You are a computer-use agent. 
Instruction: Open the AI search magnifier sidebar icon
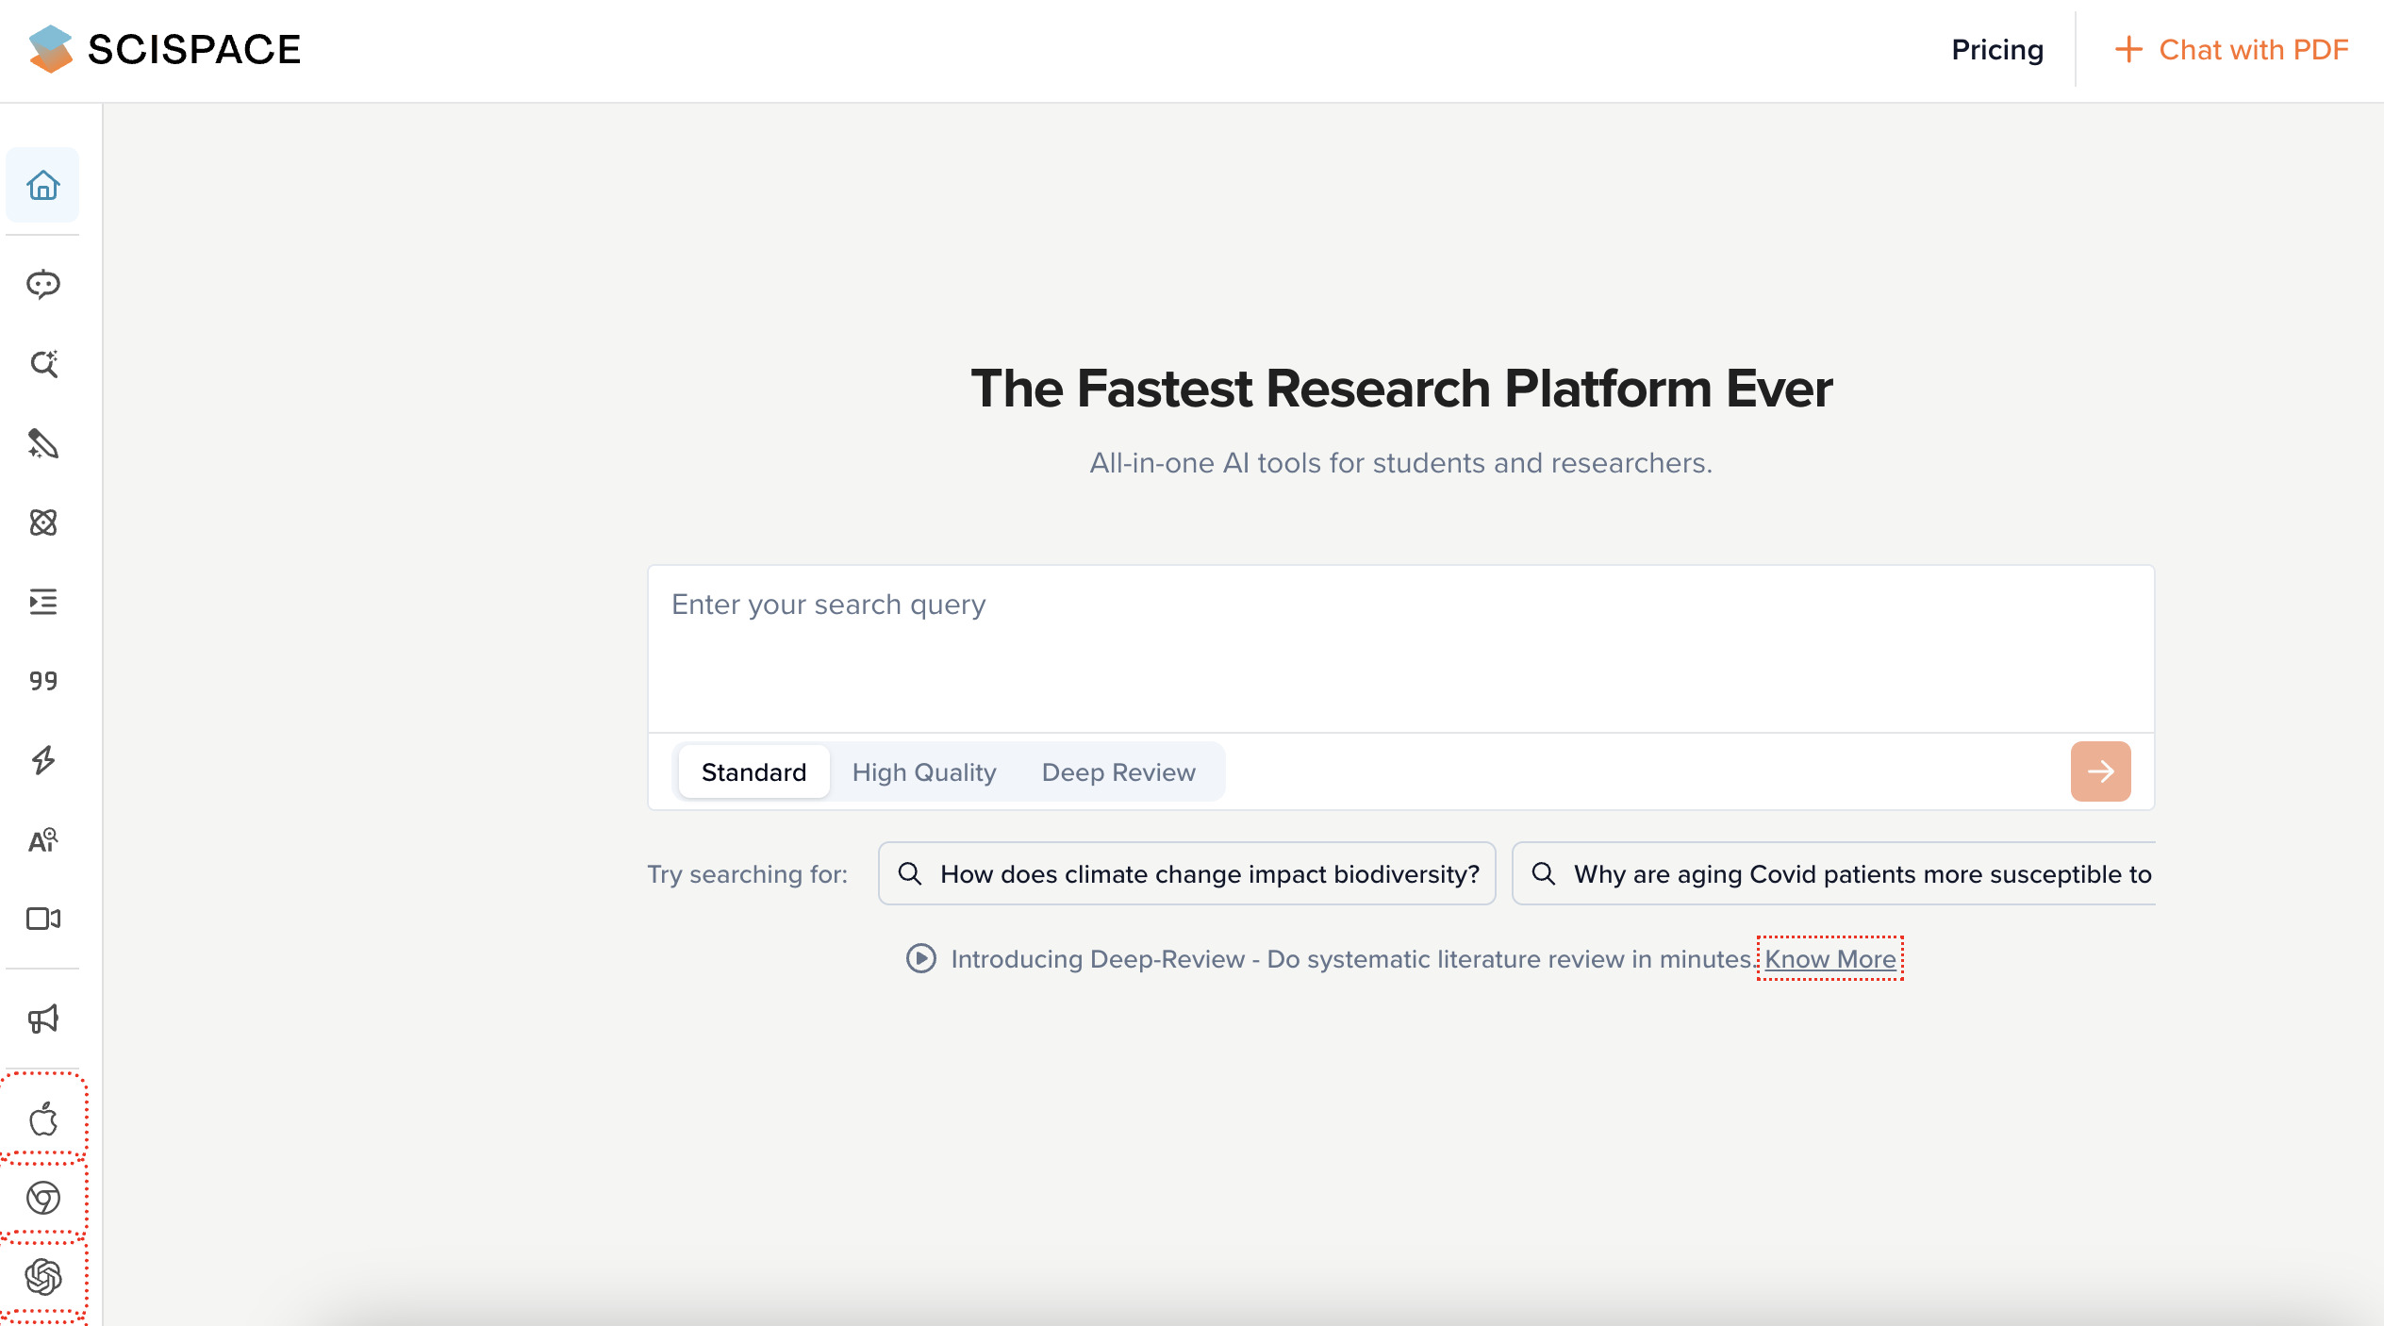pyautogui.click(x=43, y=364)
